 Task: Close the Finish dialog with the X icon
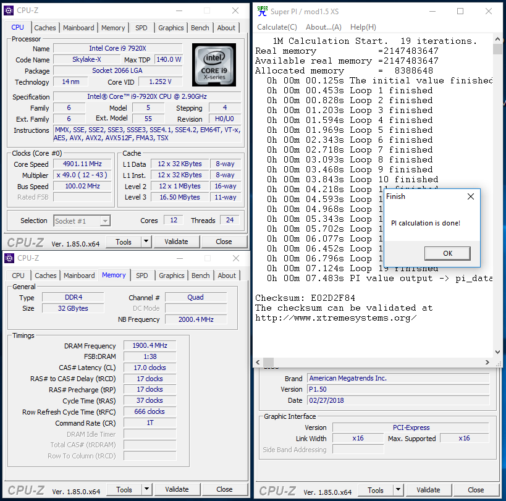click(x=471, y=196)
